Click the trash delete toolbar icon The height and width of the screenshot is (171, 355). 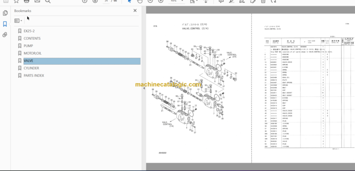coord(263,1)
